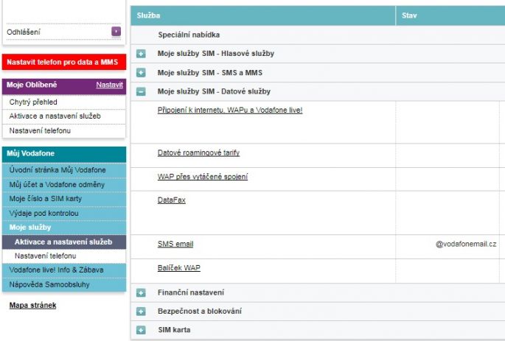This screenshot has height=341, width=505.
Task: Select highlighted Aktivace a nastavení služeb item
Action: 64,242
